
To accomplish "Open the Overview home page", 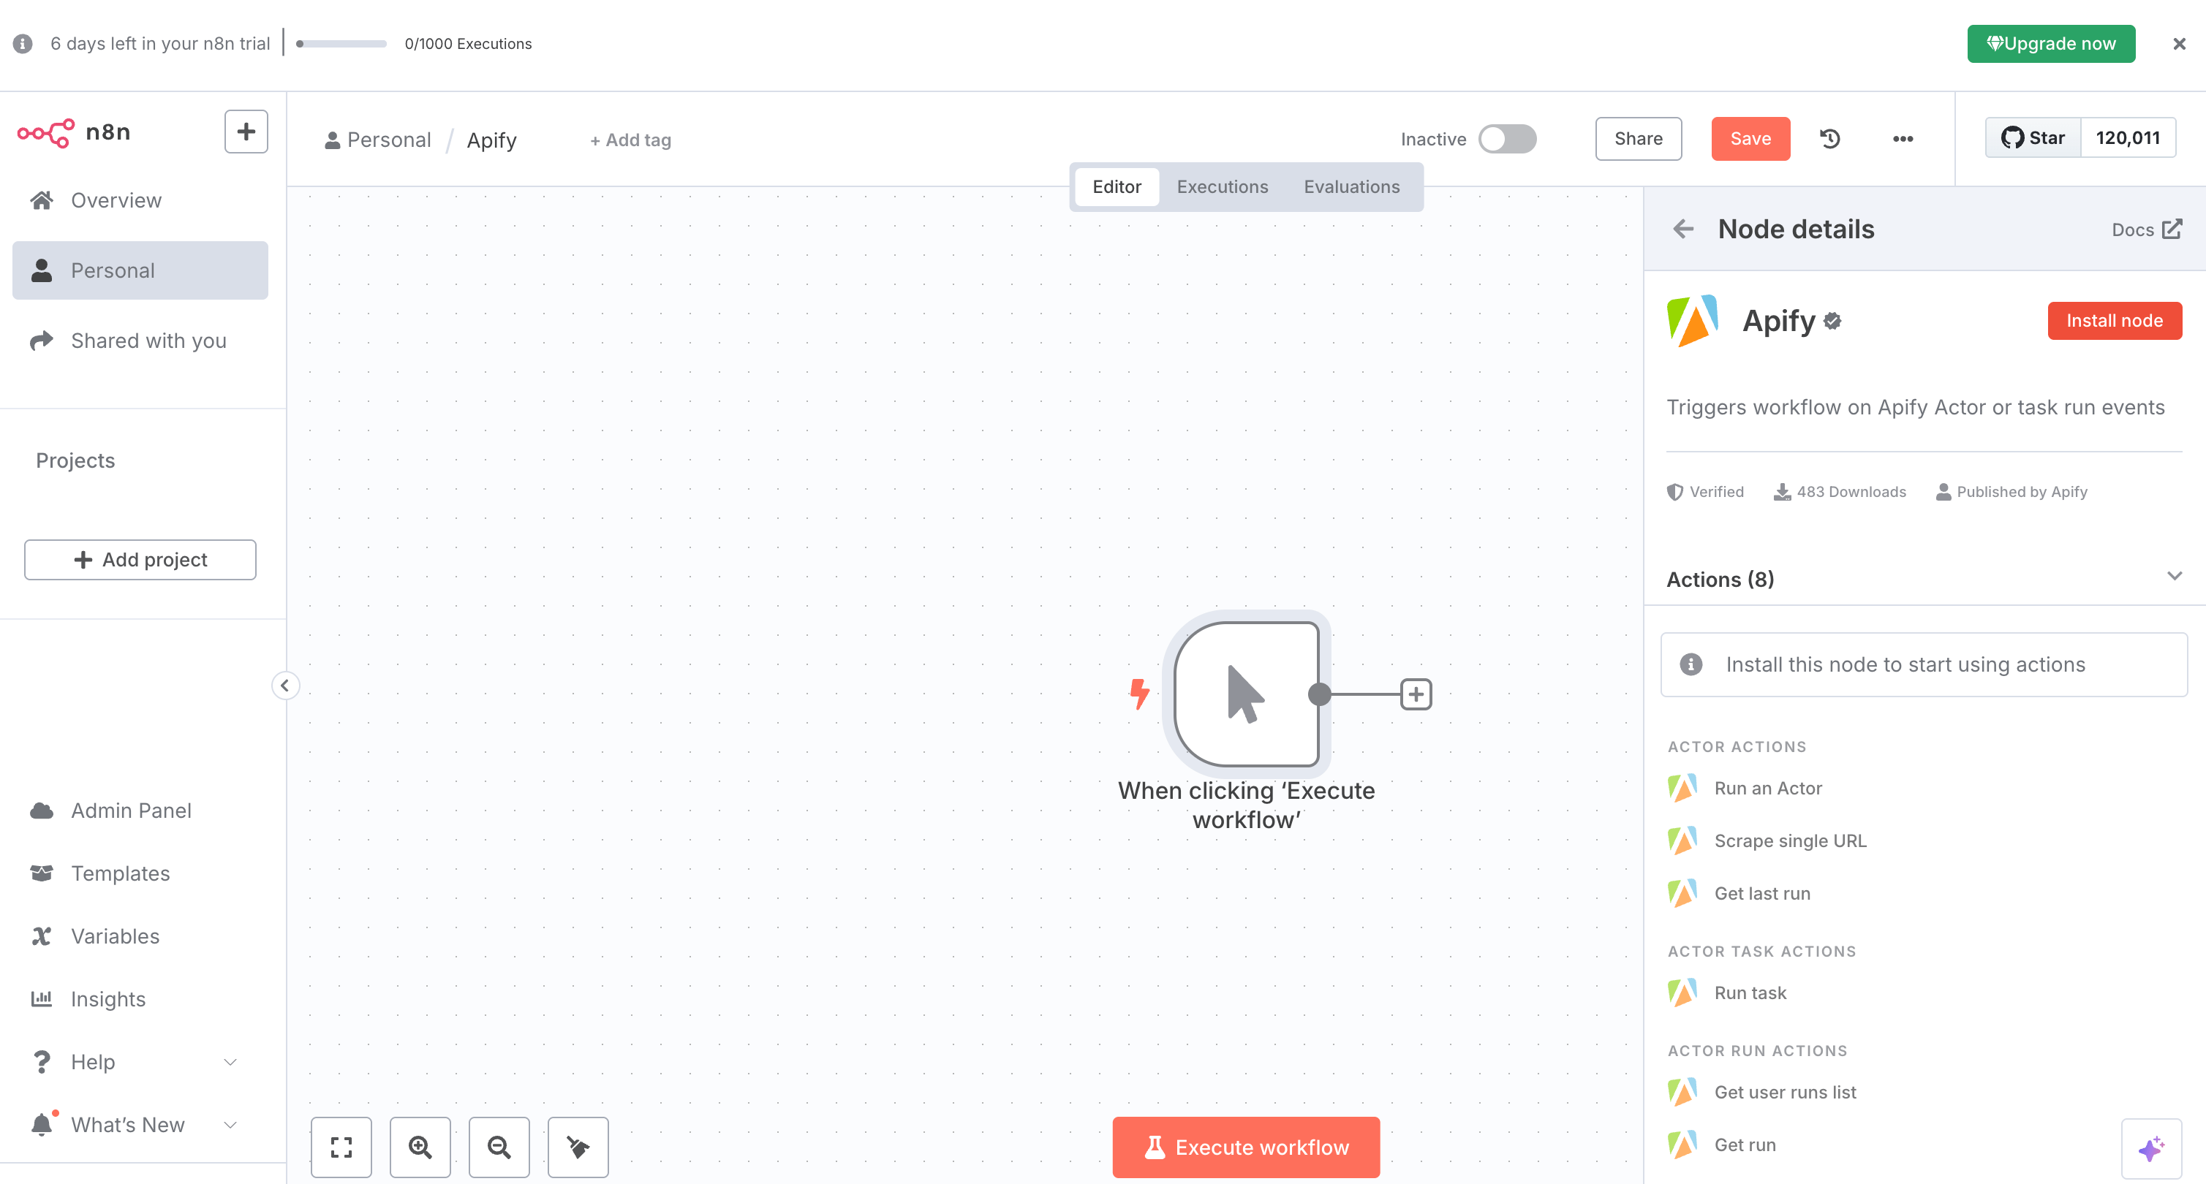I will 116,200.
